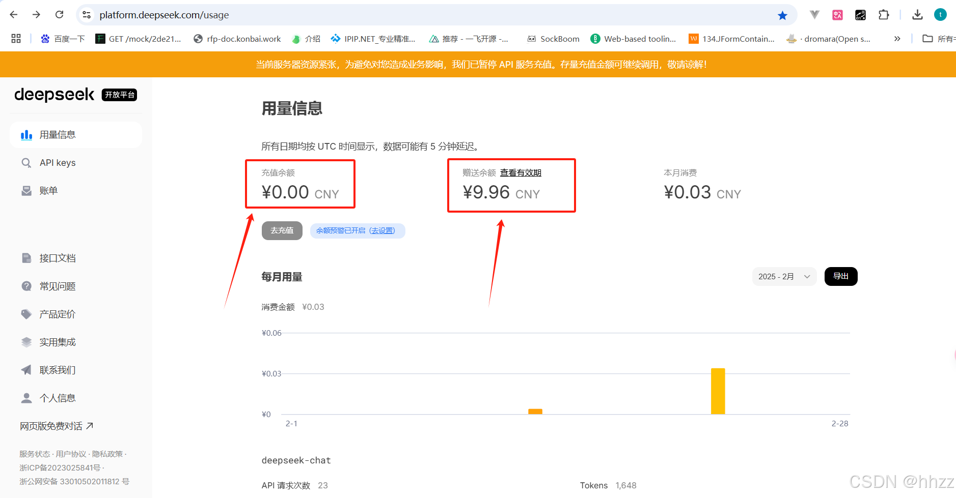This screenshot has width=956, height=498.
Task: Open the 134.JFormContainer bookmark
Action: click(731, 39)
